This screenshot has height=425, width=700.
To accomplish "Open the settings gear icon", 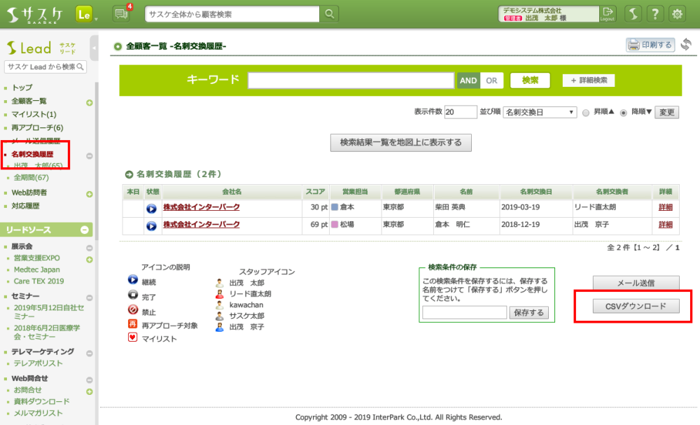I will click(677, 14).
